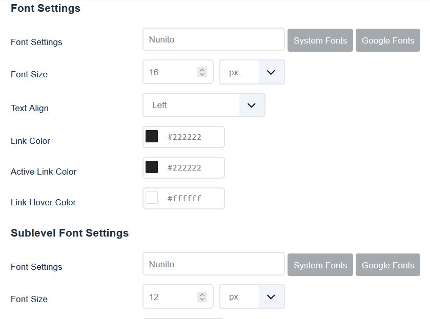The width and height of the screenshot is (430, 319).
Task: Decrease the font size value of 16
Action: [x=202, y=75]
